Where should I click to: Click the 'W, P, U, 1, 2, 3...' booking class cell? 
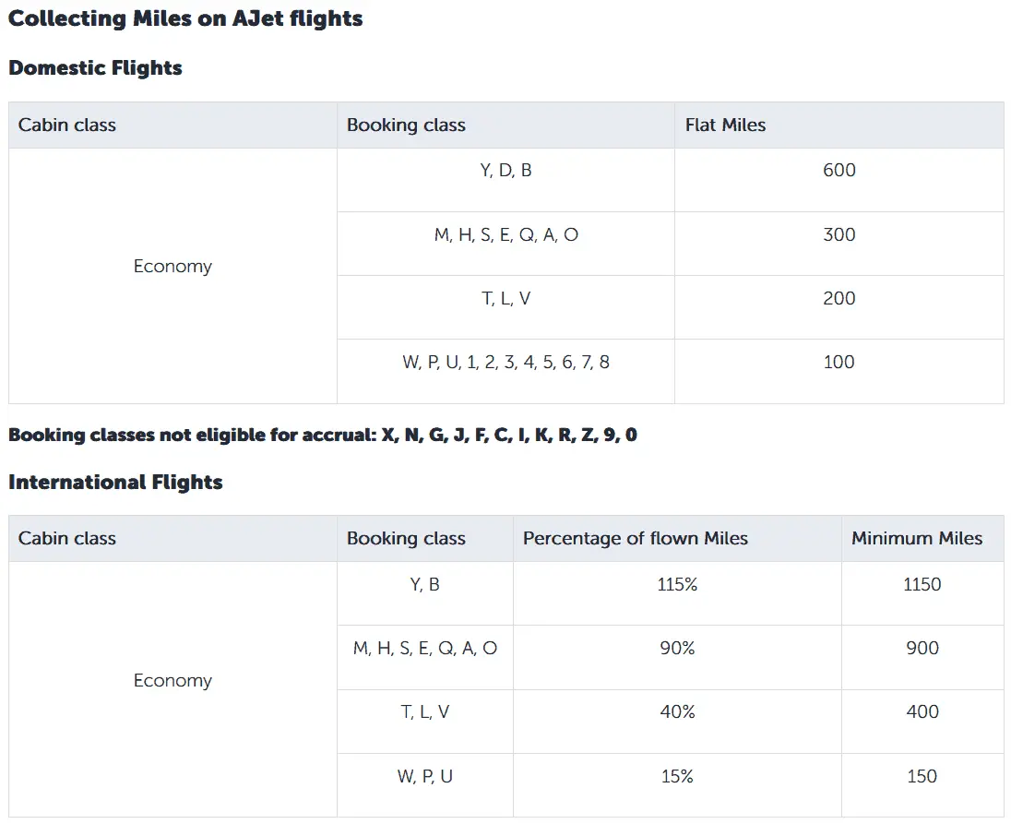[505, 363]
